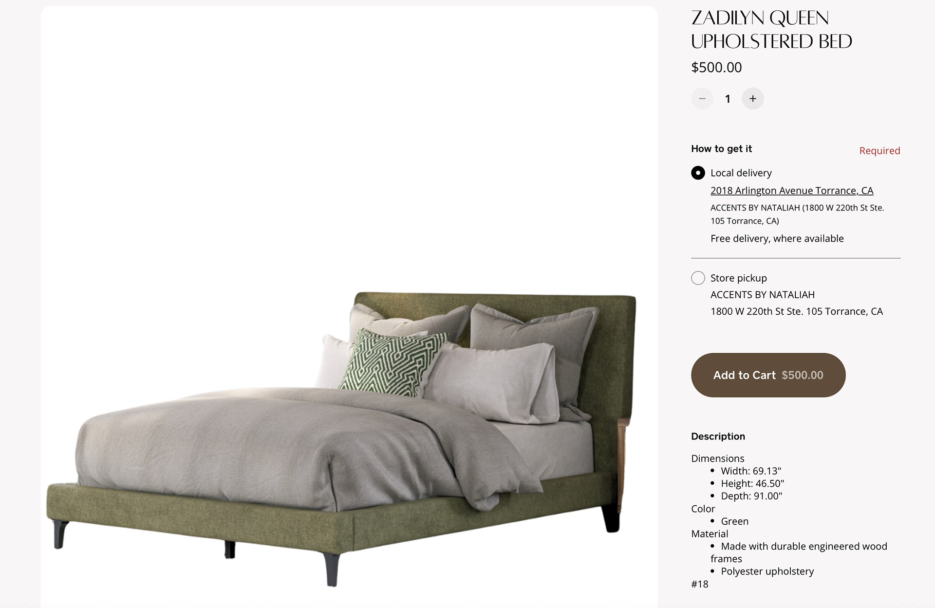Decrease quantity with the minus icon

click(x=702, y=99)
